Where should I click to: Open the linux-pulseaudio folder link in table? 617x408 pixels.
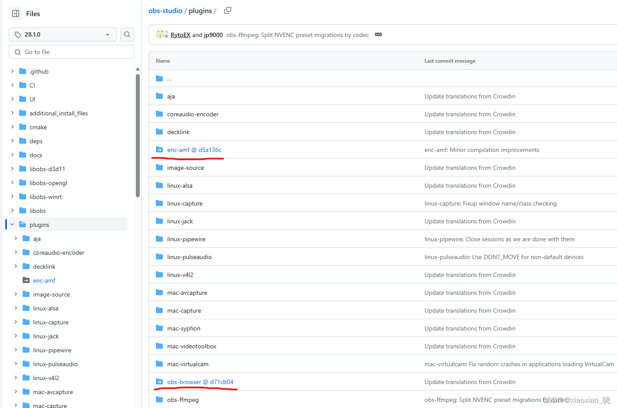coord(189,257)
